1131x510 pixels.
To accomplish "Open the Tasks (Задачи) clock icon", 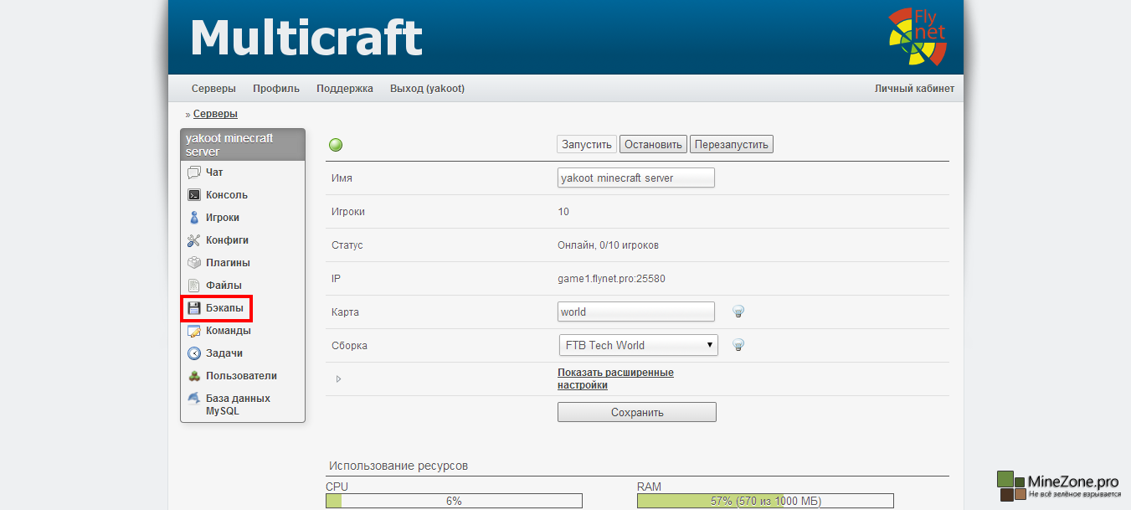I will (194, 353).
